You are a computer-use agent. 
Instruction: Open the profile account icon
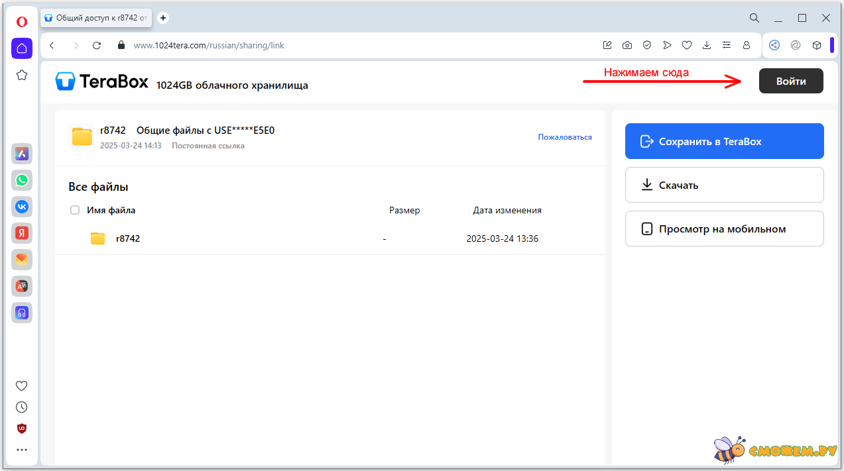click(747, 46)
